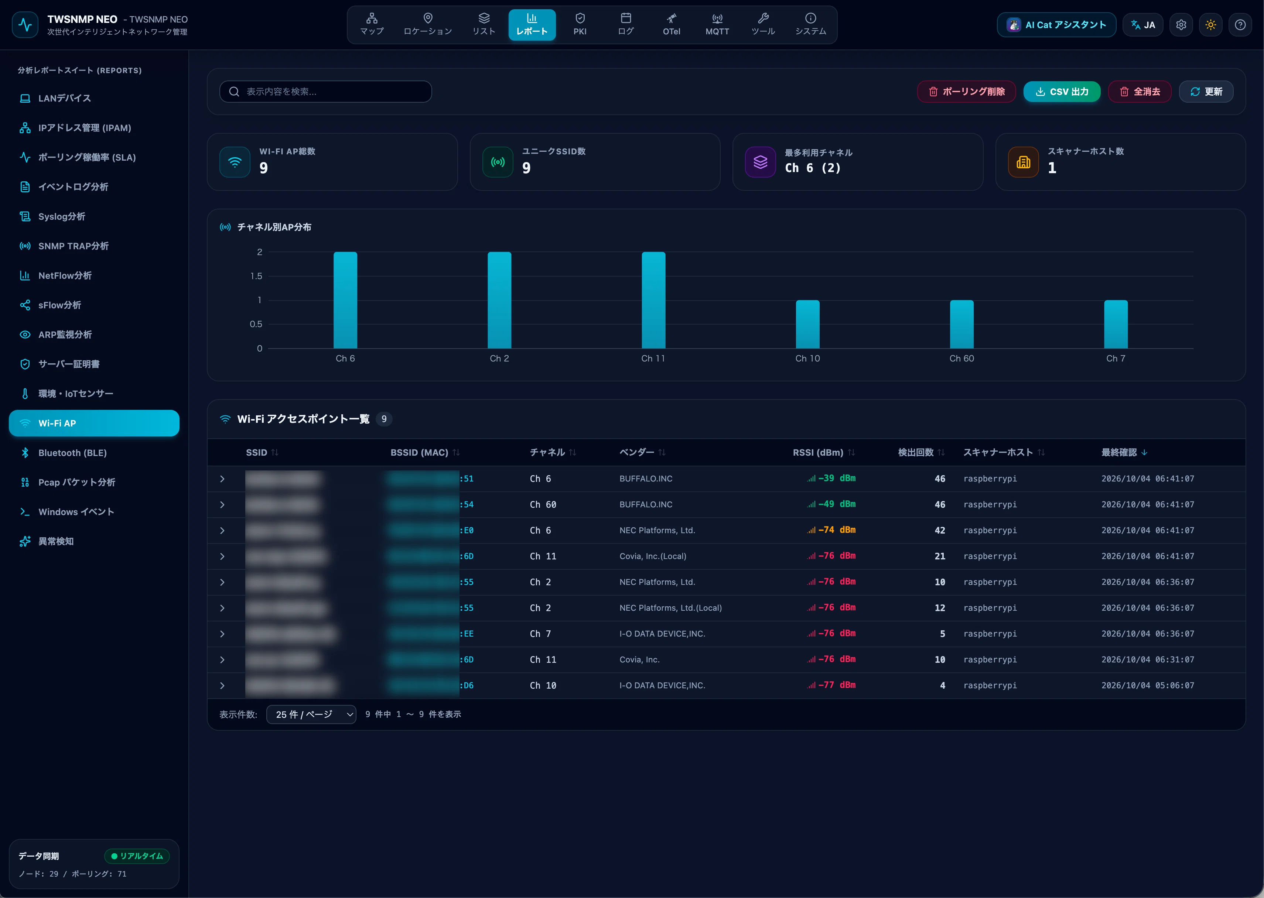
Task: Go to the OTel tab
Action: coord(672,25)
